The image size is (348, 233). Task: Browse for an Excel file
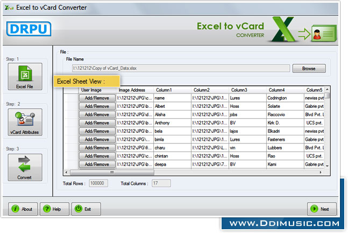point(309,68)
